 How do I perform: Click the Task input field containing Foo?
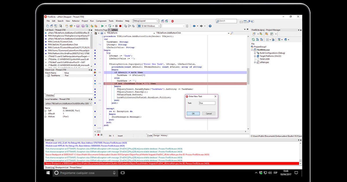[207, 103]
